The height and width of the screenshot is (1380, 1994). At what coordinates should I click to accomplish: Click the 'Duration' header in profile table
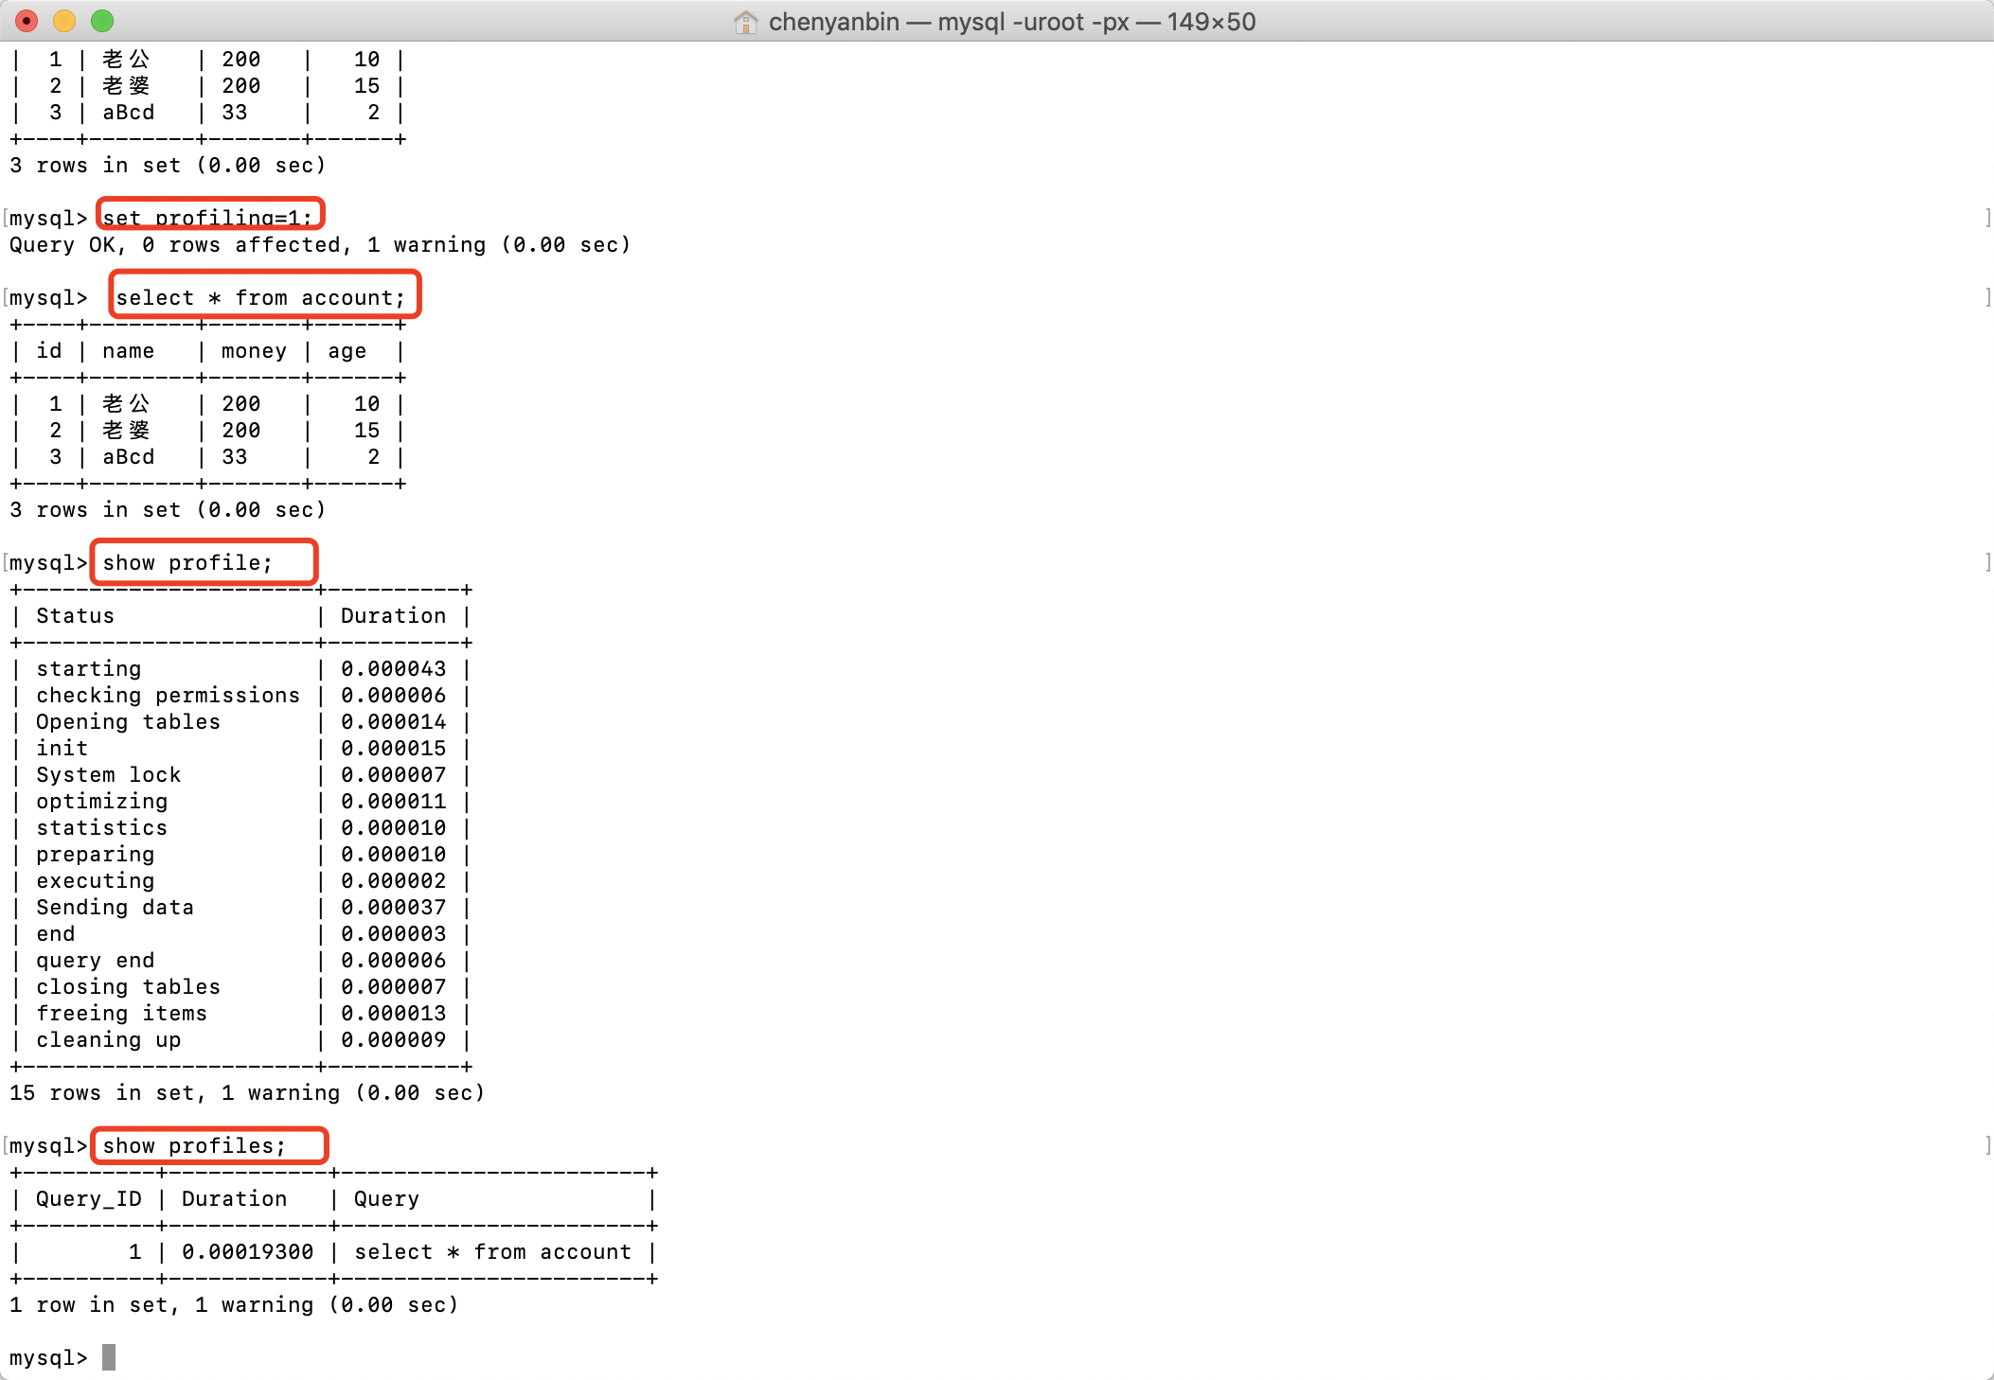pyautogui.click(x=393, y=616)
